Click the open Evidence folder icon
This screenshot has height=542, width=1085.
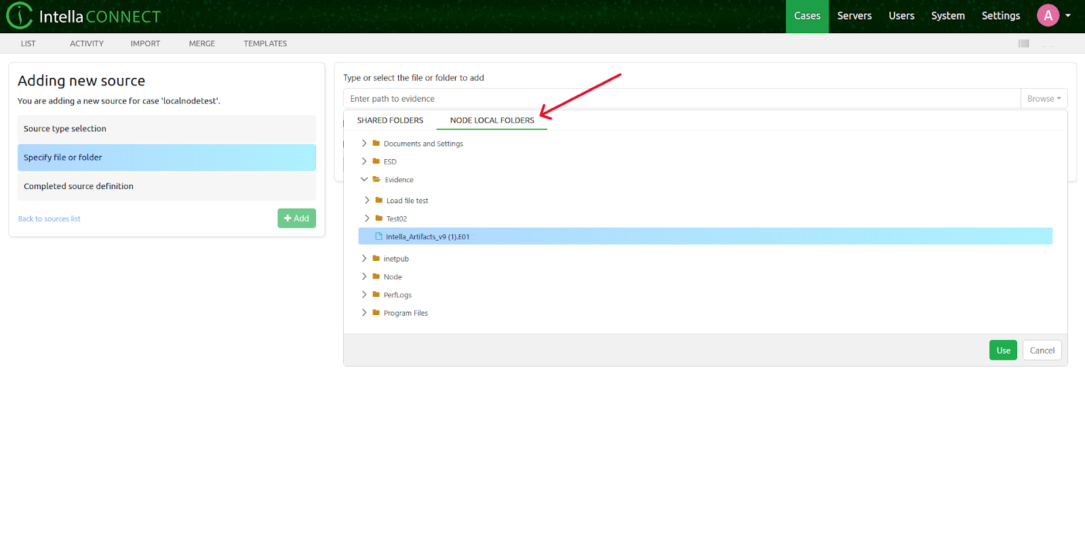point(376,180)
